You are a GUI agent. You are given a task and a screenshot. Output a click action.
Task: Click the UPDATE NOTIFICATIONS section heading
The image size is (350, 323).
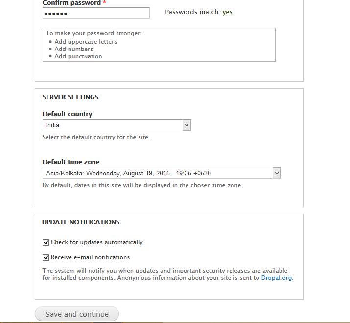pos(81,222)
